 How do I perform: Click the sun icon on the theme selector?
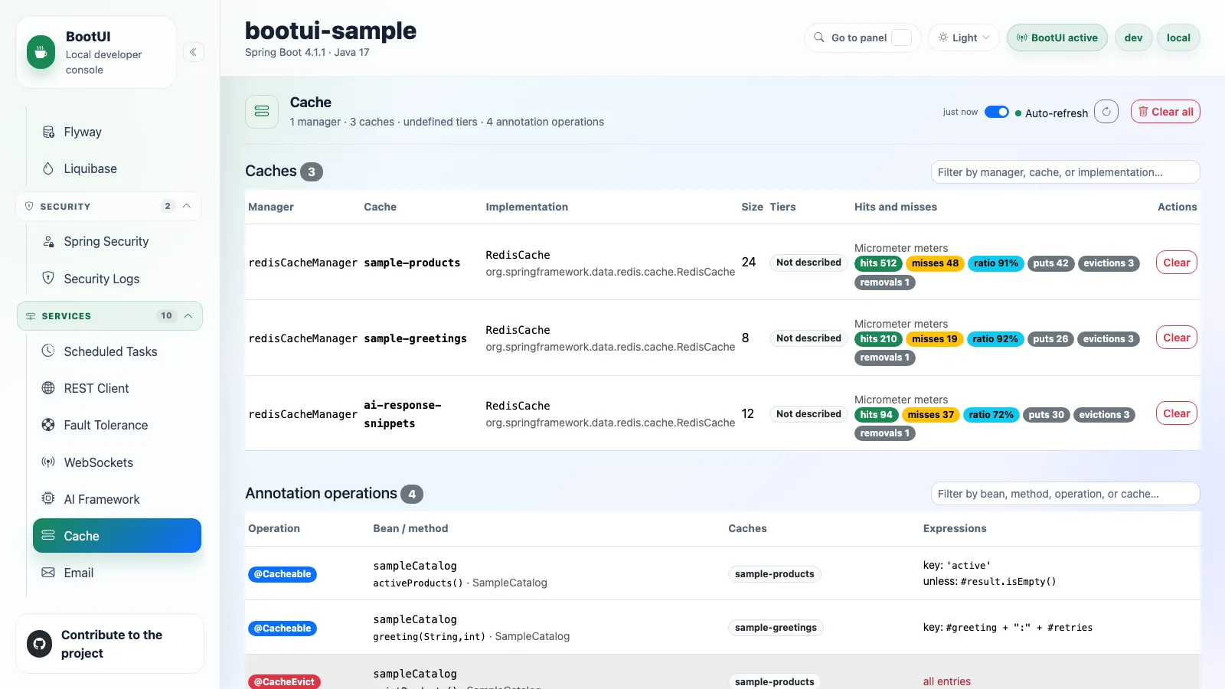[x=943, y=38]
